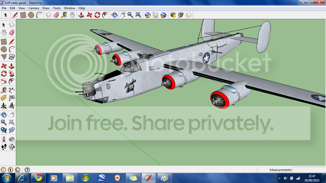Expand hidden system tray icons arrow

click(x=280, y=178)
